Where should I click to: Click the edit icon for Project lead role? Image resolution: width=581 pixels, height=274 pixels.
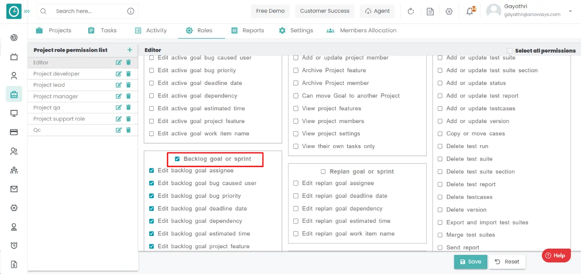point(118,85)
